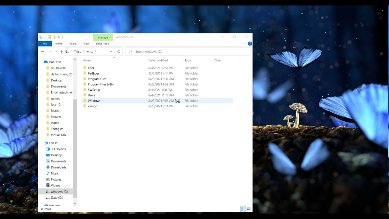
Task: Click the Data (D:) drive icon
Action: click(48, 198)
